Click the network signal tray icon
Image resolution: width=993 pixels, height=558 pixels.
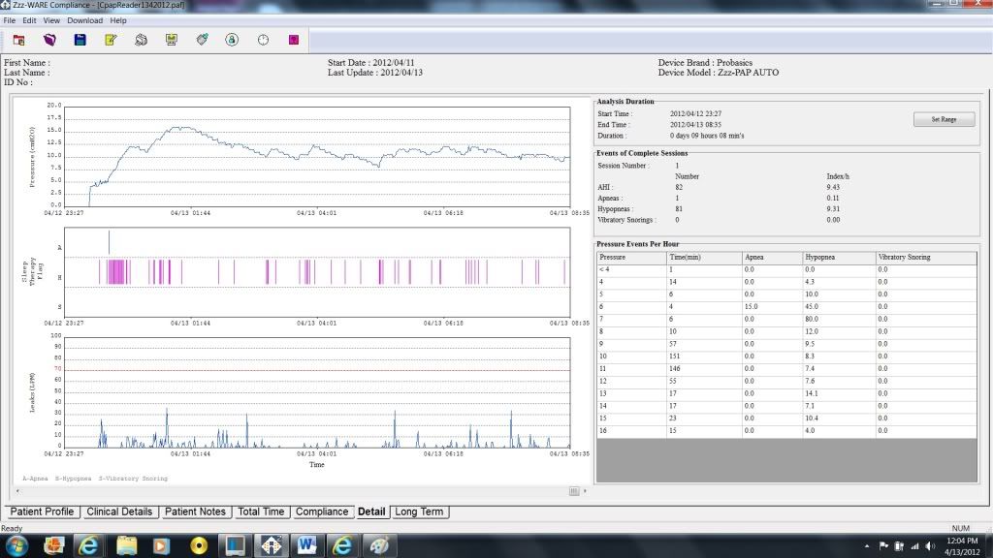[x=914, y=546]
